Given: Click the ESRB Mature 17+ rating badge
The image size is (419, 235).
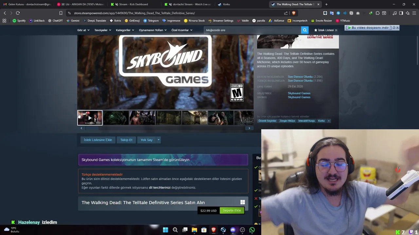Looking at the screenshot, I should [237, 93].
